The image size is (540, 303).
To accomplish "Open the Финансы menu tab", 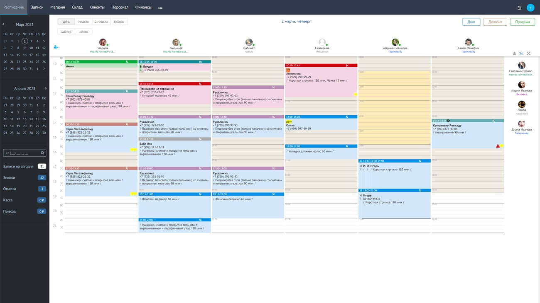I will [x=143, y=7].
